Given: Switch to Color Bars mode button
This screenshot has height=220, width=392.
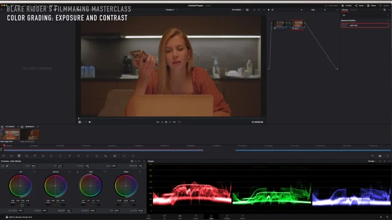Looking at the screenshot, I should pos(136,161).
